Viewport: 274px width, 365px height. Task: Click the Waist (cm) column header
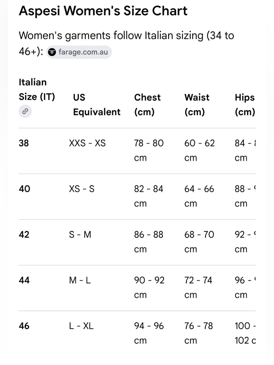[x=197, y=105]
